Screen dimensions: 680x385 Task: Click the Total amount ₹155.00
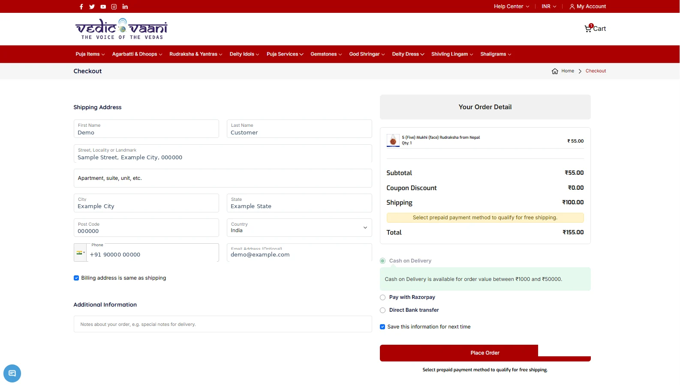click(573, 232)
